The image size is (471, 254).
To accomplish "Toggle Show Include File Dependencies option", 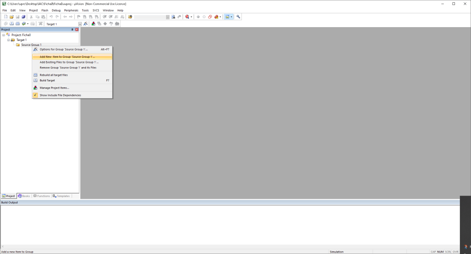I will pos(60,95).
